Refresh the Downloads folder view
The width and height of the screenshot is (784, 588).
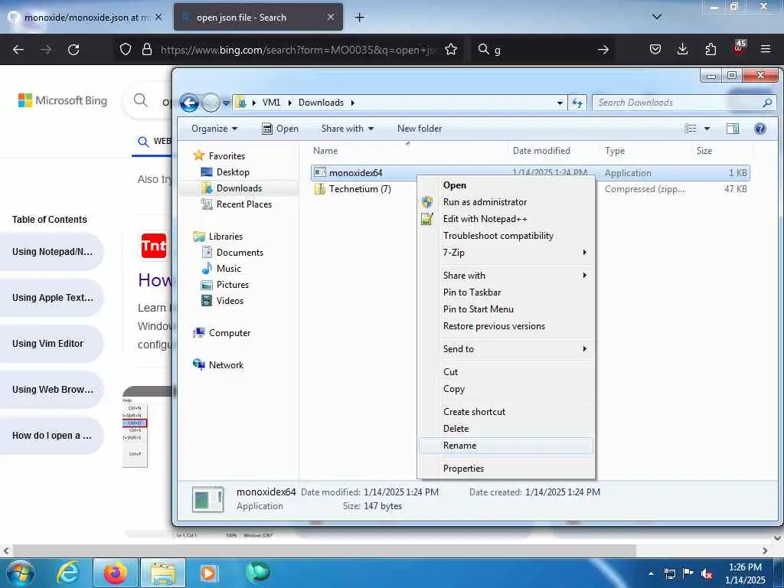click(x=577, y=103)
